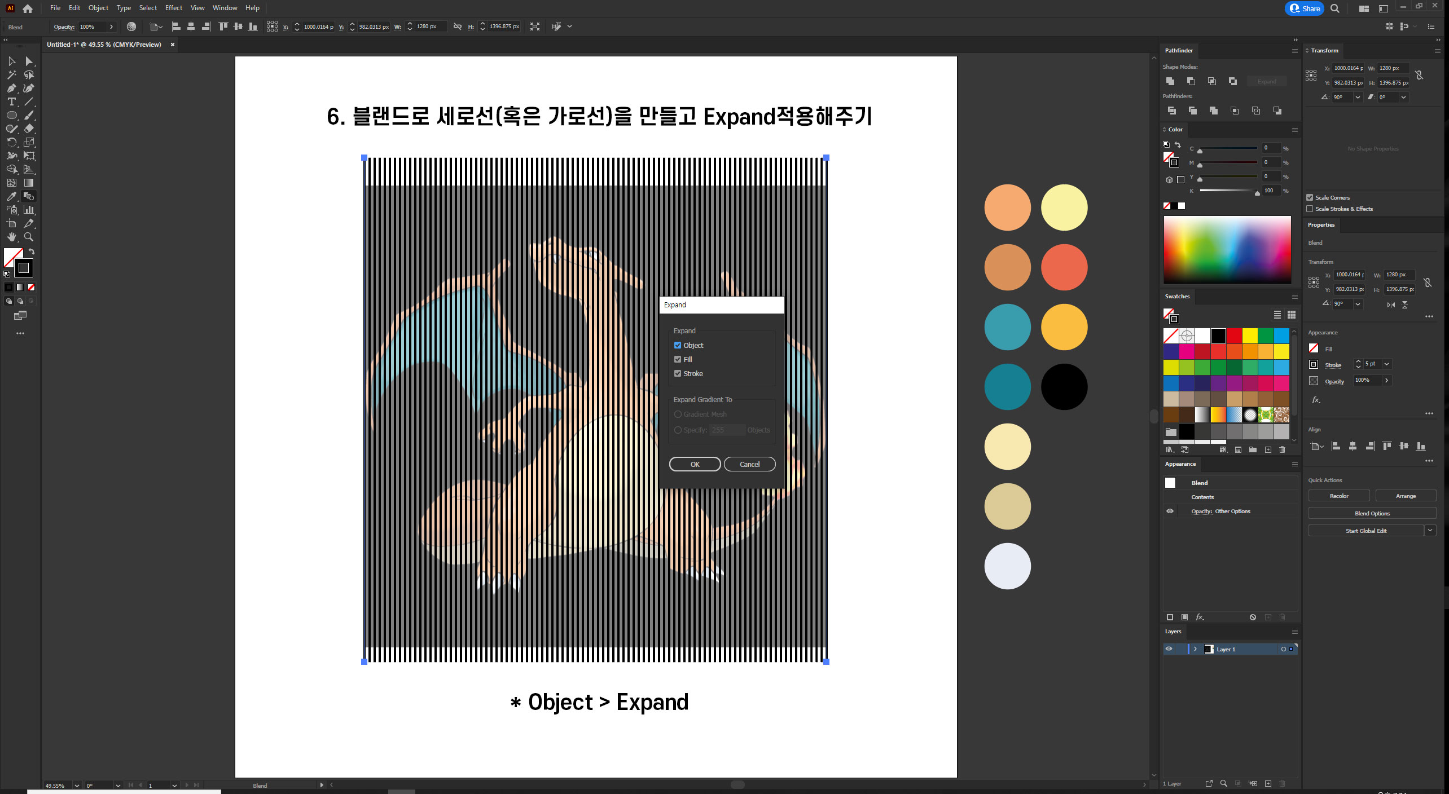The height and width of the screenshot is (794, 1449).
Task: Hide Layer 1 with eye icon
Action: [x=1169, y=649]
